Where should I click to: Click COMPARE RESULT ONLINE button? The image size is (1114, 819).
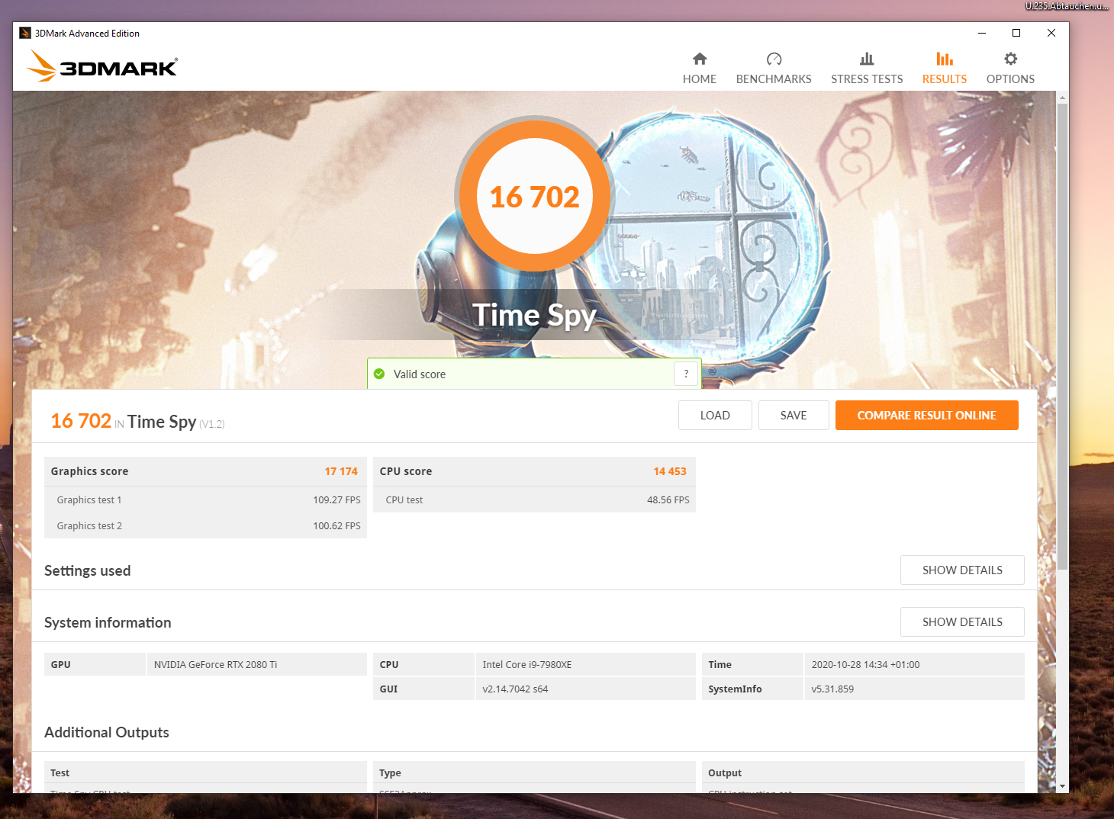pyautogui.click(x=927, y=416)
